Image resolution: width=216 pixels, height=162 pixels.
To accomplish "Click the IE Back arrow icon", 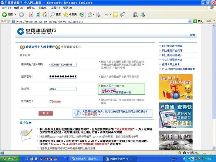I will (4, 14).
